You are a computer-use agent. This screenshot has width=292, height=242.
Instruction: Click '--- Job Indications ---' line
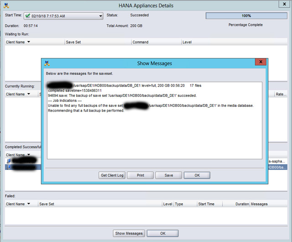coord(65,100)
